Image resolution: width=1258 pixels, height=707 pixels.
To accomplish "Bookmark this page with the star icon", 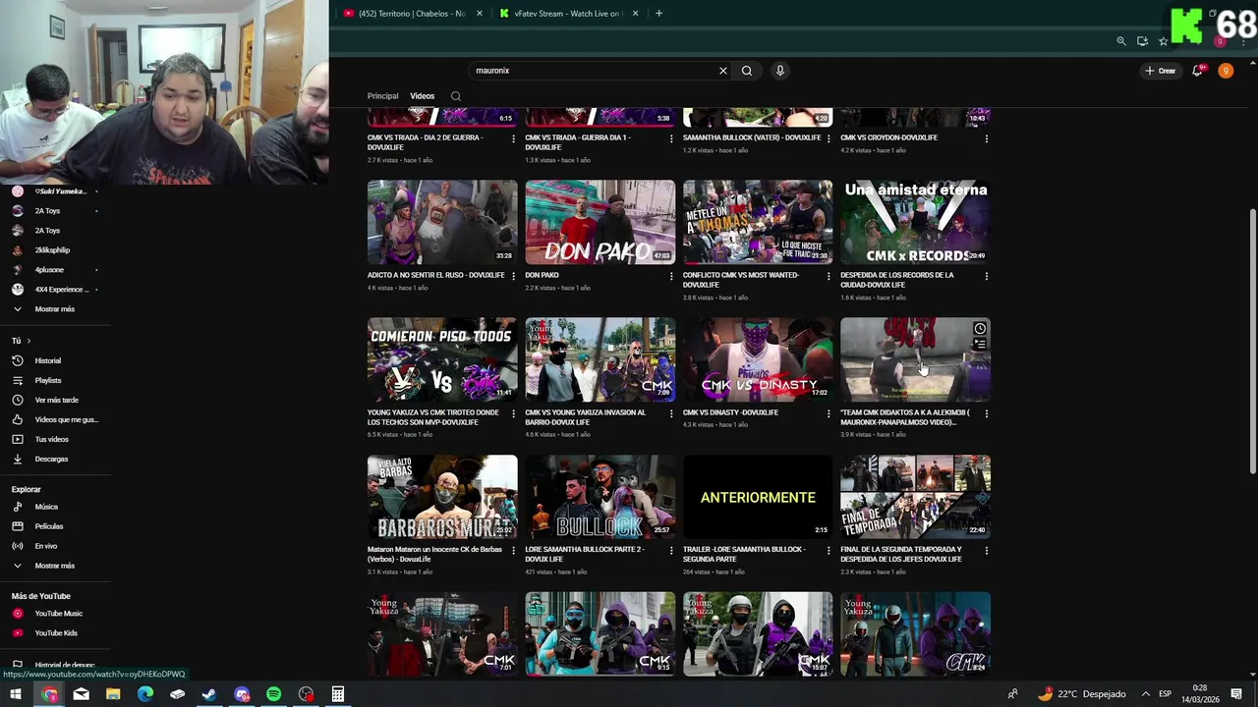I will pyautogui.click(x=1164, y=41).
